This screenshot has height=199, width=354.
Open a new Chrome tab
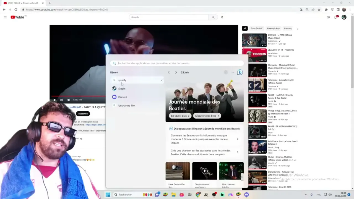[50, 3]
